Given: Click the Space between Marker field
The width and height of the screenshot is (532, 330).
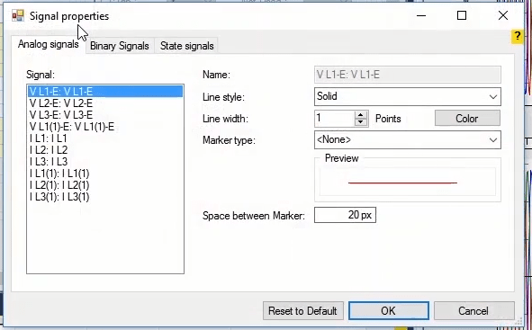Looking at the screenshot, I should [345, 215].
